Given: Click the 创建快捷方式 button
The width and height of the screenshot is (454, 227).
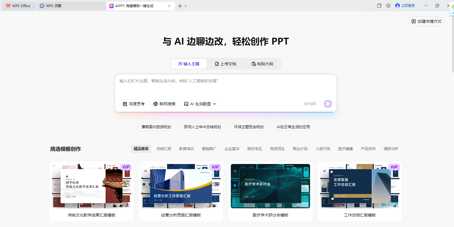Looking at the screenshot, I should coord(426,21).
